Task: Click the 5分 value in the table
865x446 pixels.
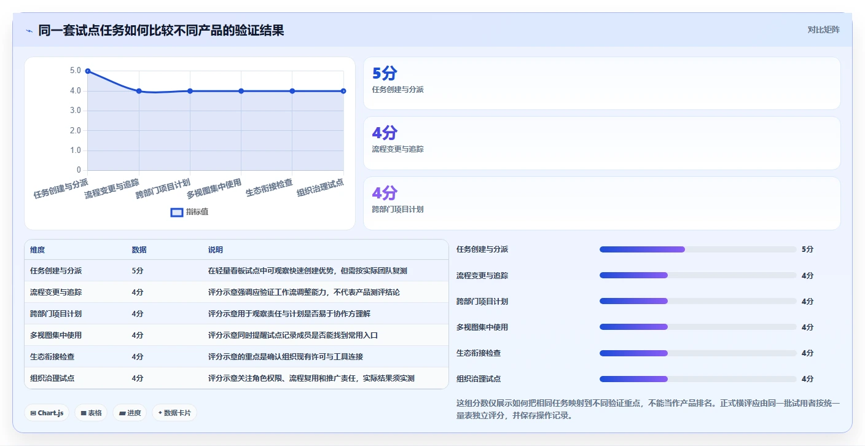Action: (x=138, y=270)
